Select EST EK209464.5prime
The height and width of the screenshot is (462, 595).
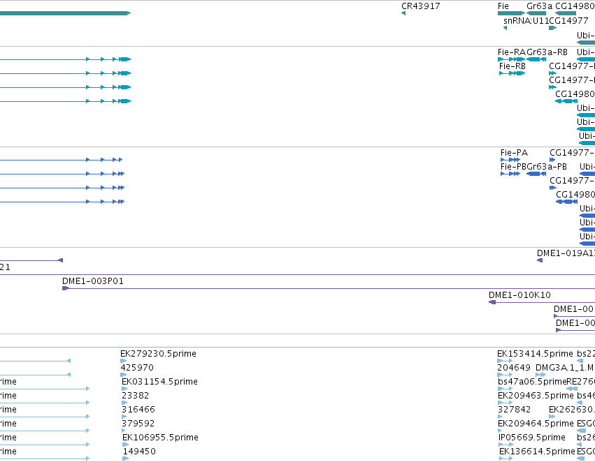(x=500, y=431)
